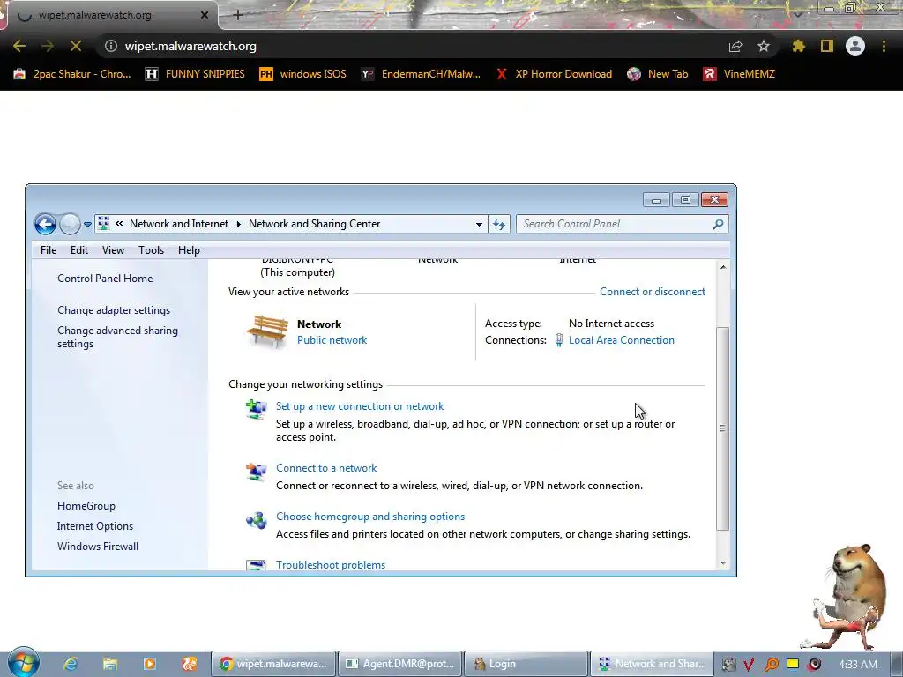Click the scrollbar down arrow
The image size is (903, 677).
pyautogui.click(x=723, y=563)
